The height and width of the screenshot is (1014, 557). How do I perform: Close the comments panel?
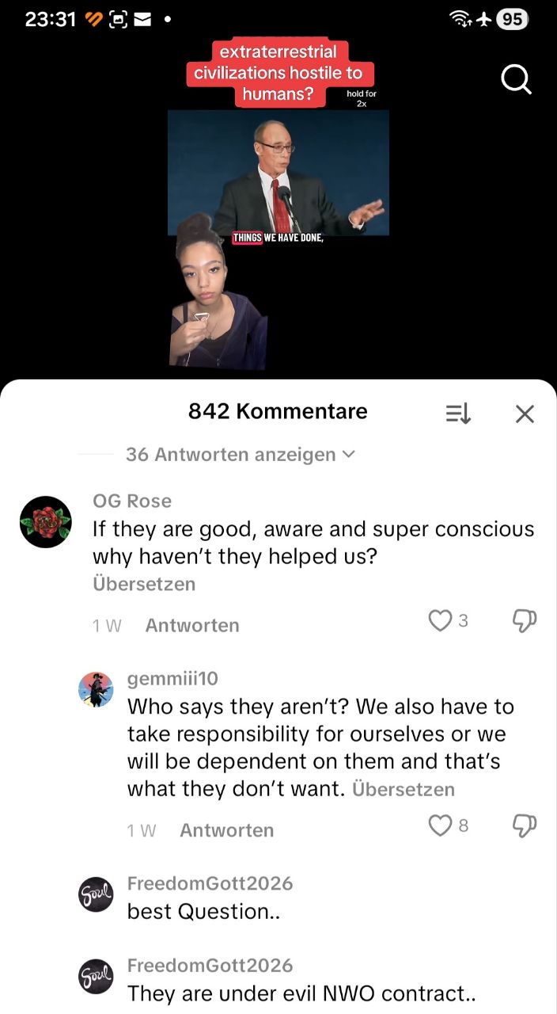click(x=525, y=414)
